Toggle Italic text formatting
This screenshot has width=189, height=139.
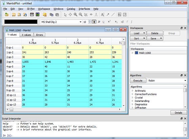tap(99, 22)
